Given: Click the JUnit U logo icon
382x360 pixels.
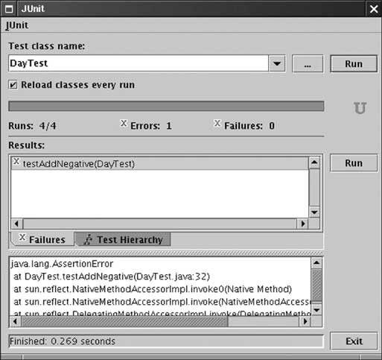Looking at the screenshot, I should (x=360, y=108).
